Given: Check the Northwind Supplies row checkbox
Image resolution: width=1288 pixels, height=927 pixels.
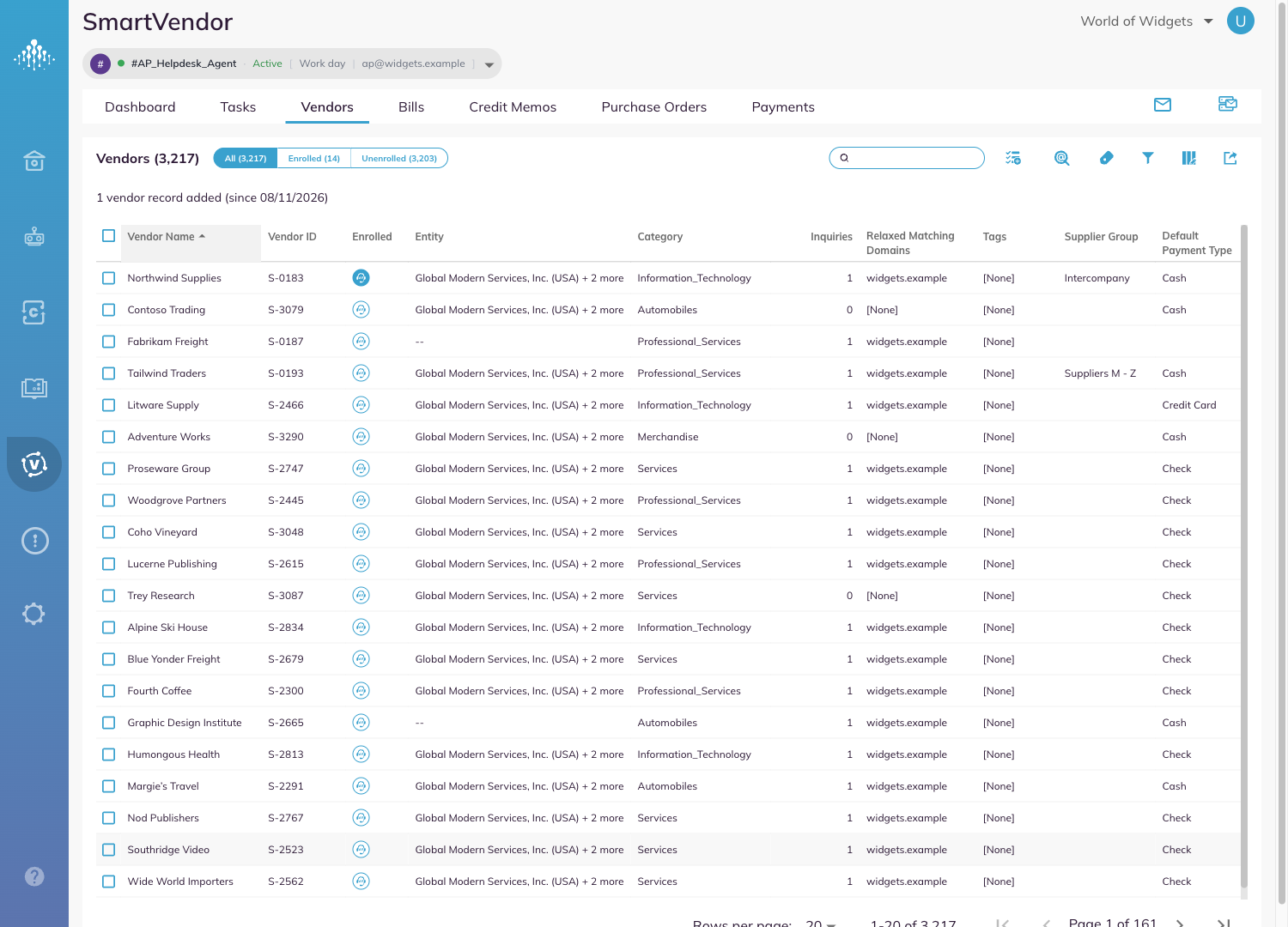Looking at the screenshot, I should pyautogui.click(x=109, y=278).
